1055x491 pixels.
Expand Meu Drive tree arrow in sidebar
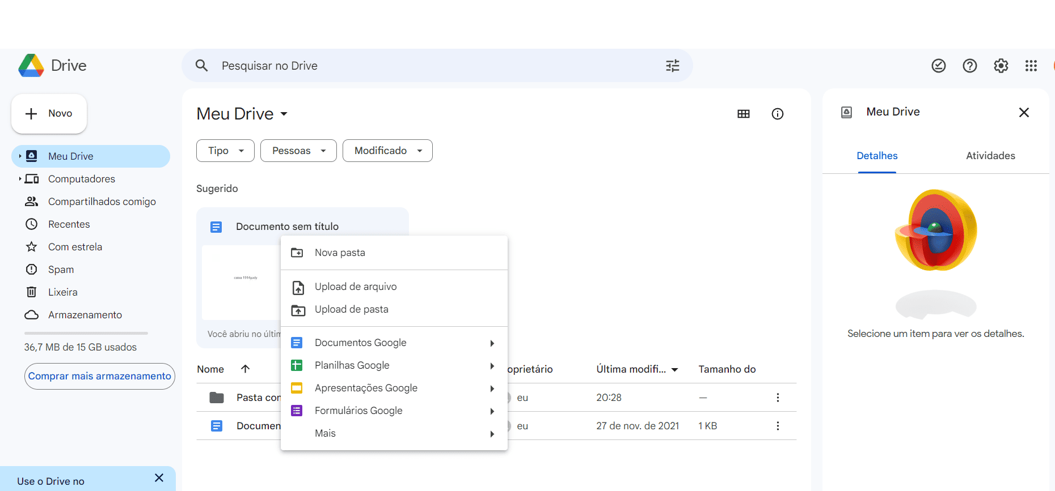coord(20,156)
